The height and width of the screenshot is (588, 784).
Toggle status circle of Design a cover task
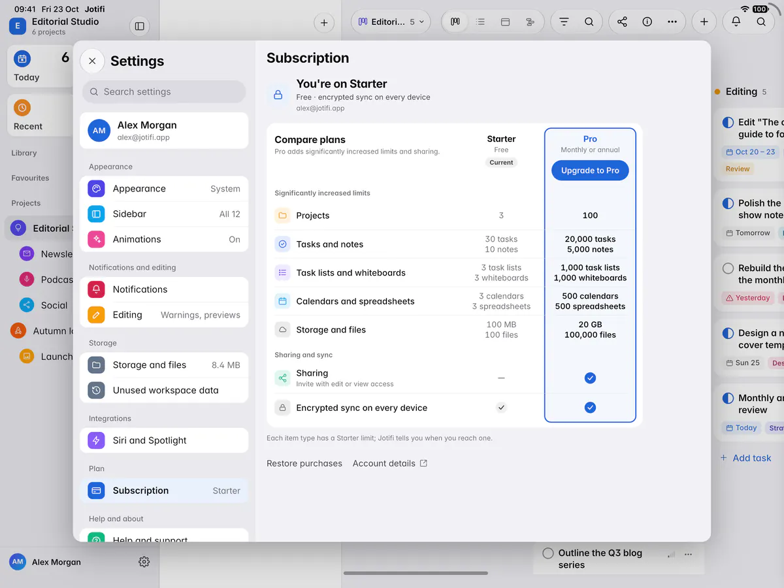coord(728,333)
